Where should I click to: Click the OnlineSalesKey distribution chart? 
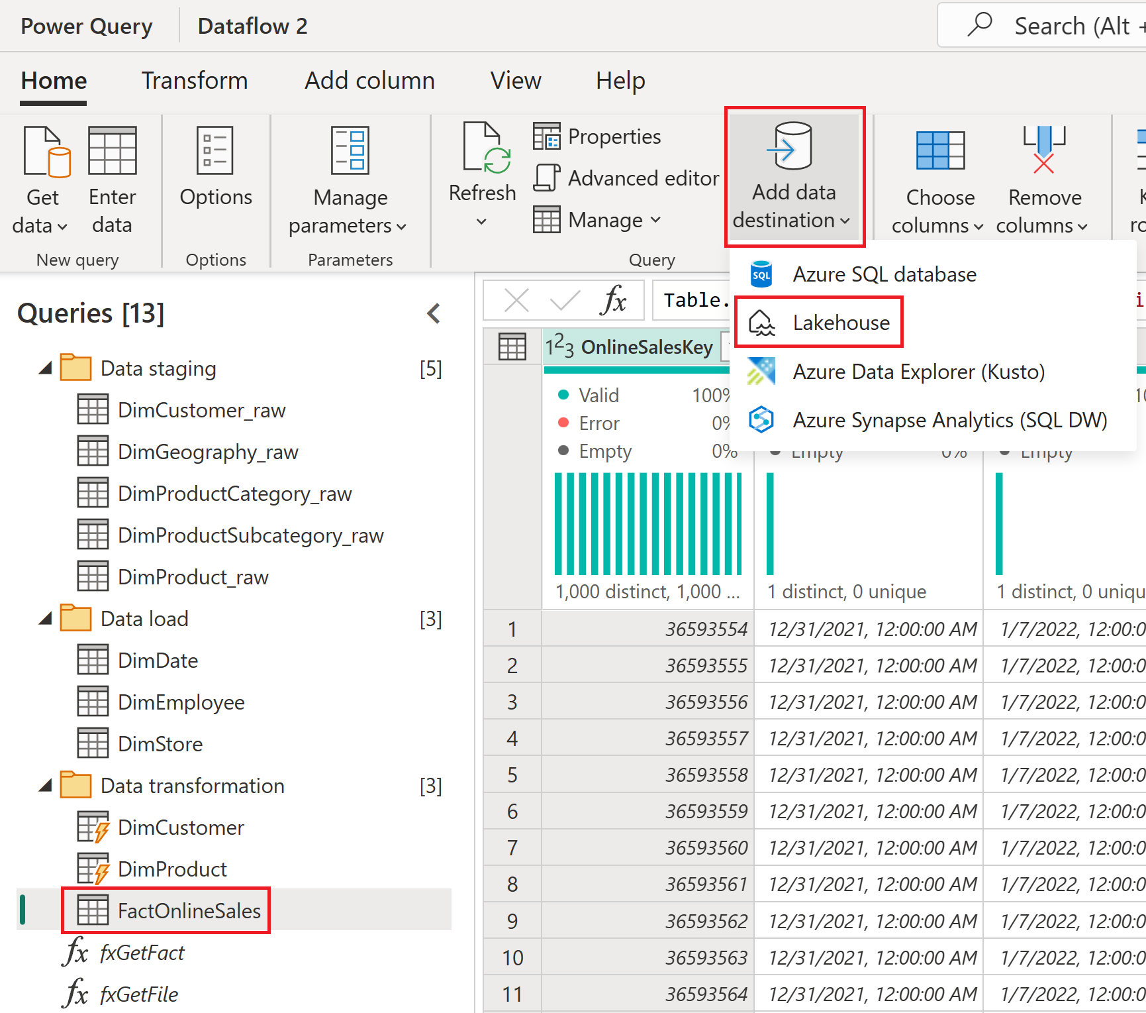coord(647,523)
